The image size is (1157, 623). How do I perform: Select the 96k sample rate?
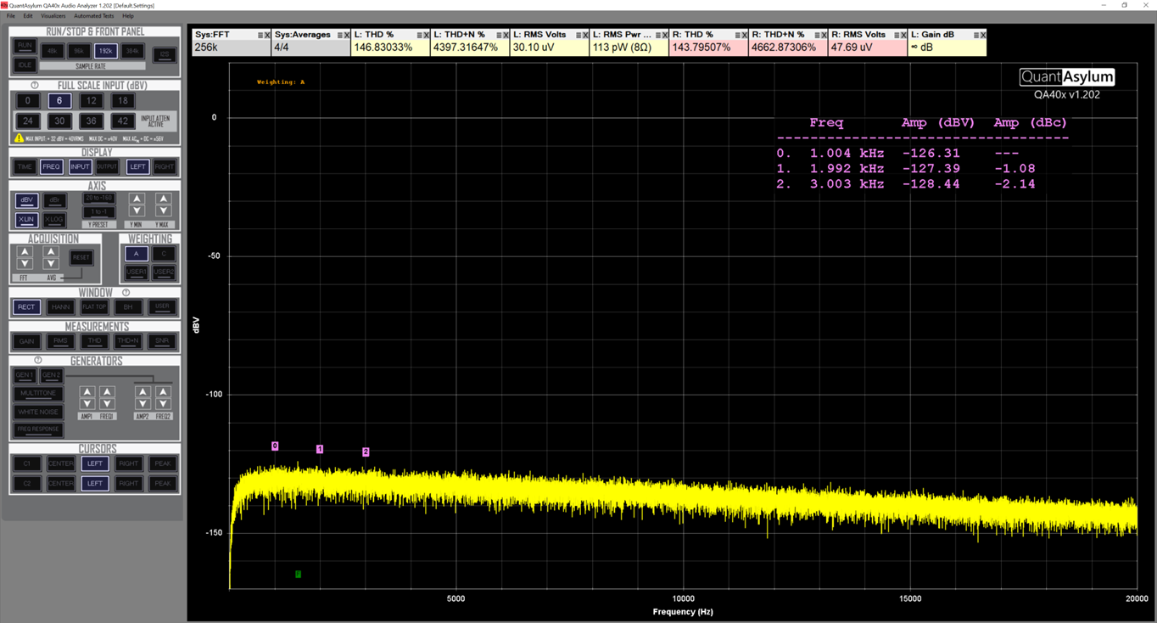79,52
